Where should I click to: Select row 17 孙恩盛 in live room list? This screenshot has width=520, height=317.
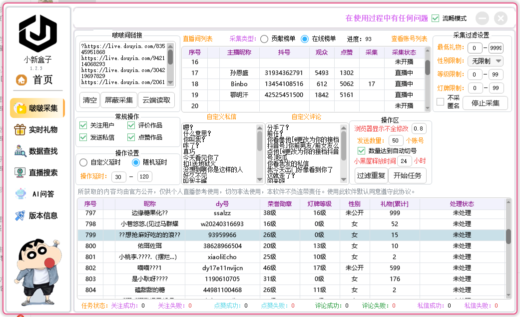[x=303, y=72]
